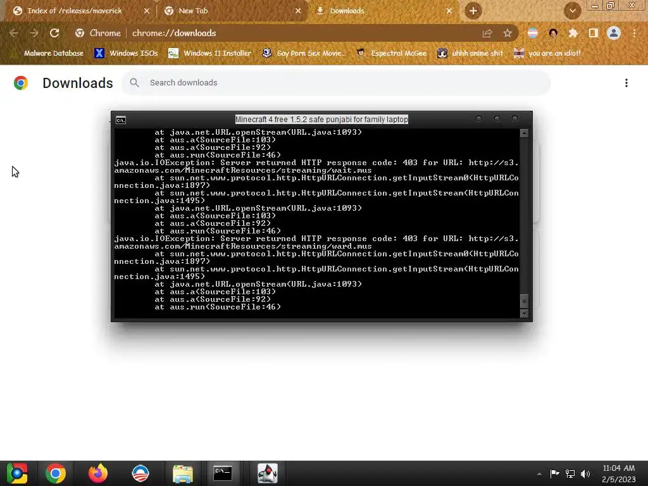The height and width of the screenshot is (486, 648).
Task: Open the new tab plus button
Action: click(473, 11)
